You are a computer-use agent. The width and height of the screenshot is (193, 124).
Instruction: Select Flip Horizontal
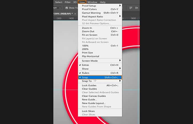coord(100,56)
